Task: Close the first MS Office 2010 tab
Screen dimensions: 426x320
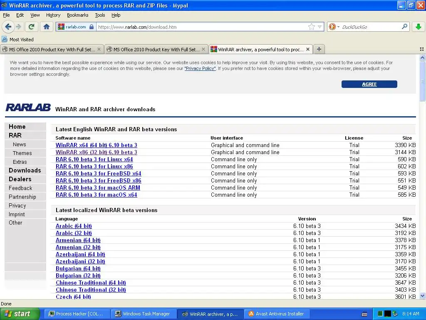Action: 99,49
